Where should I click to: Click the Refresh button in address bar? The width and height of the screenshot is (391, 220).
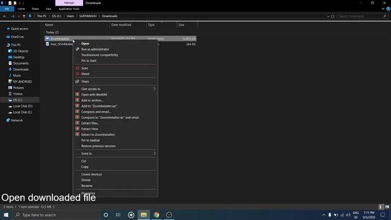click(332, 16)
